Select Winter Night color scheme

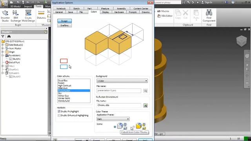pos(64,98)
